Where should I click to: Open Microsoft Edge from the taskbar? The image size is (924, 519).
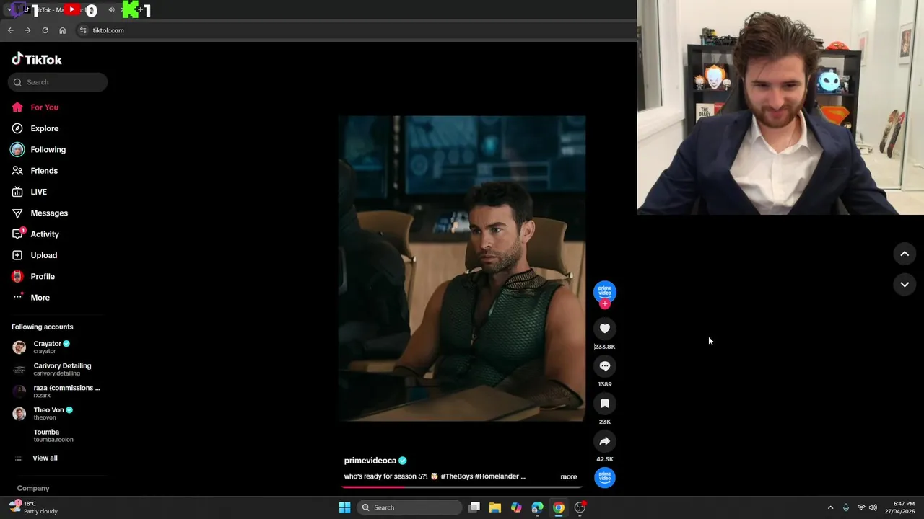click(x=537, y=507)
